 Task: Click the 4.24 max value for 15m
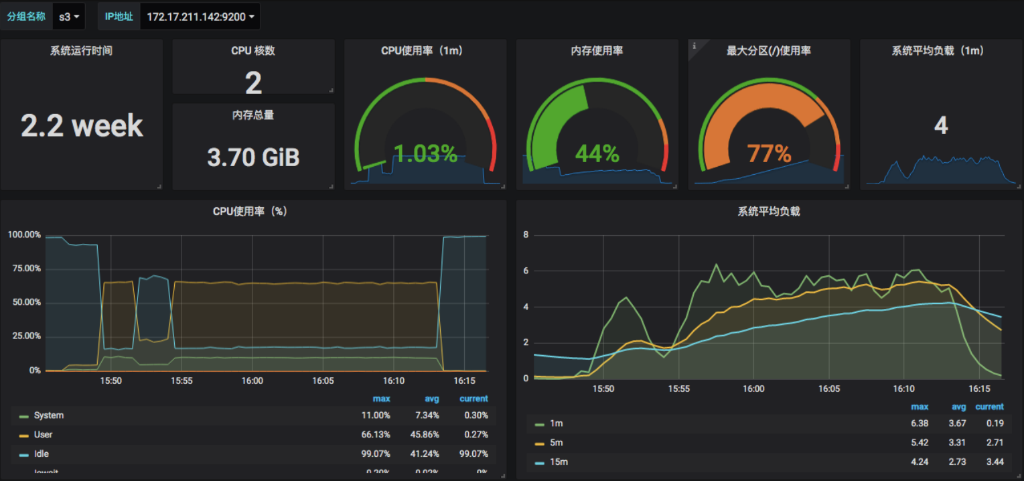point(920,462)
